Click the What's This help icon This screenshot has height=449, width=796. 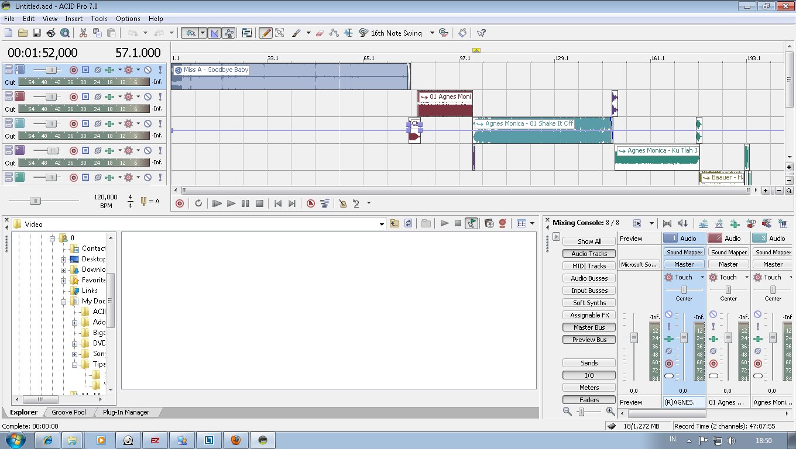[481, 33]
